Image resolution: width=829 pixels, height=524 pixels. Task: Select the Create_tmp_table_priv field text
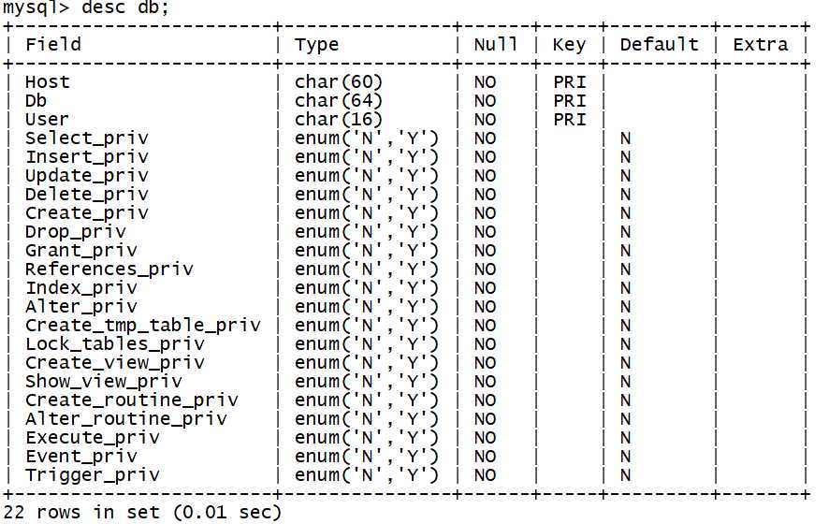point(143,326)
